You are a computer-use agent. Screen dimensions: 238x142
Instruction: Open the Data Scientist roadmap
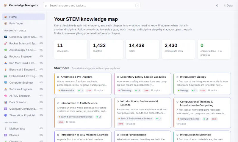pos(23,102)
